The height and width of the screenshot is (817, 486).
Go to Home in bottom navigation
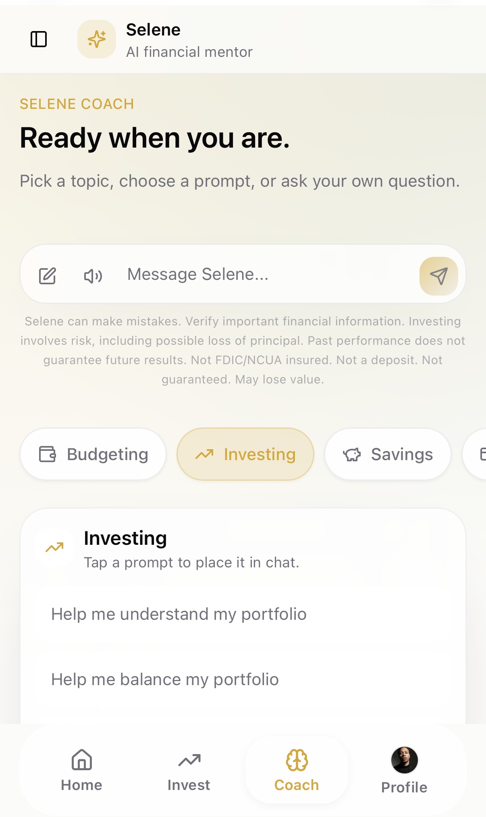(82, 770)
